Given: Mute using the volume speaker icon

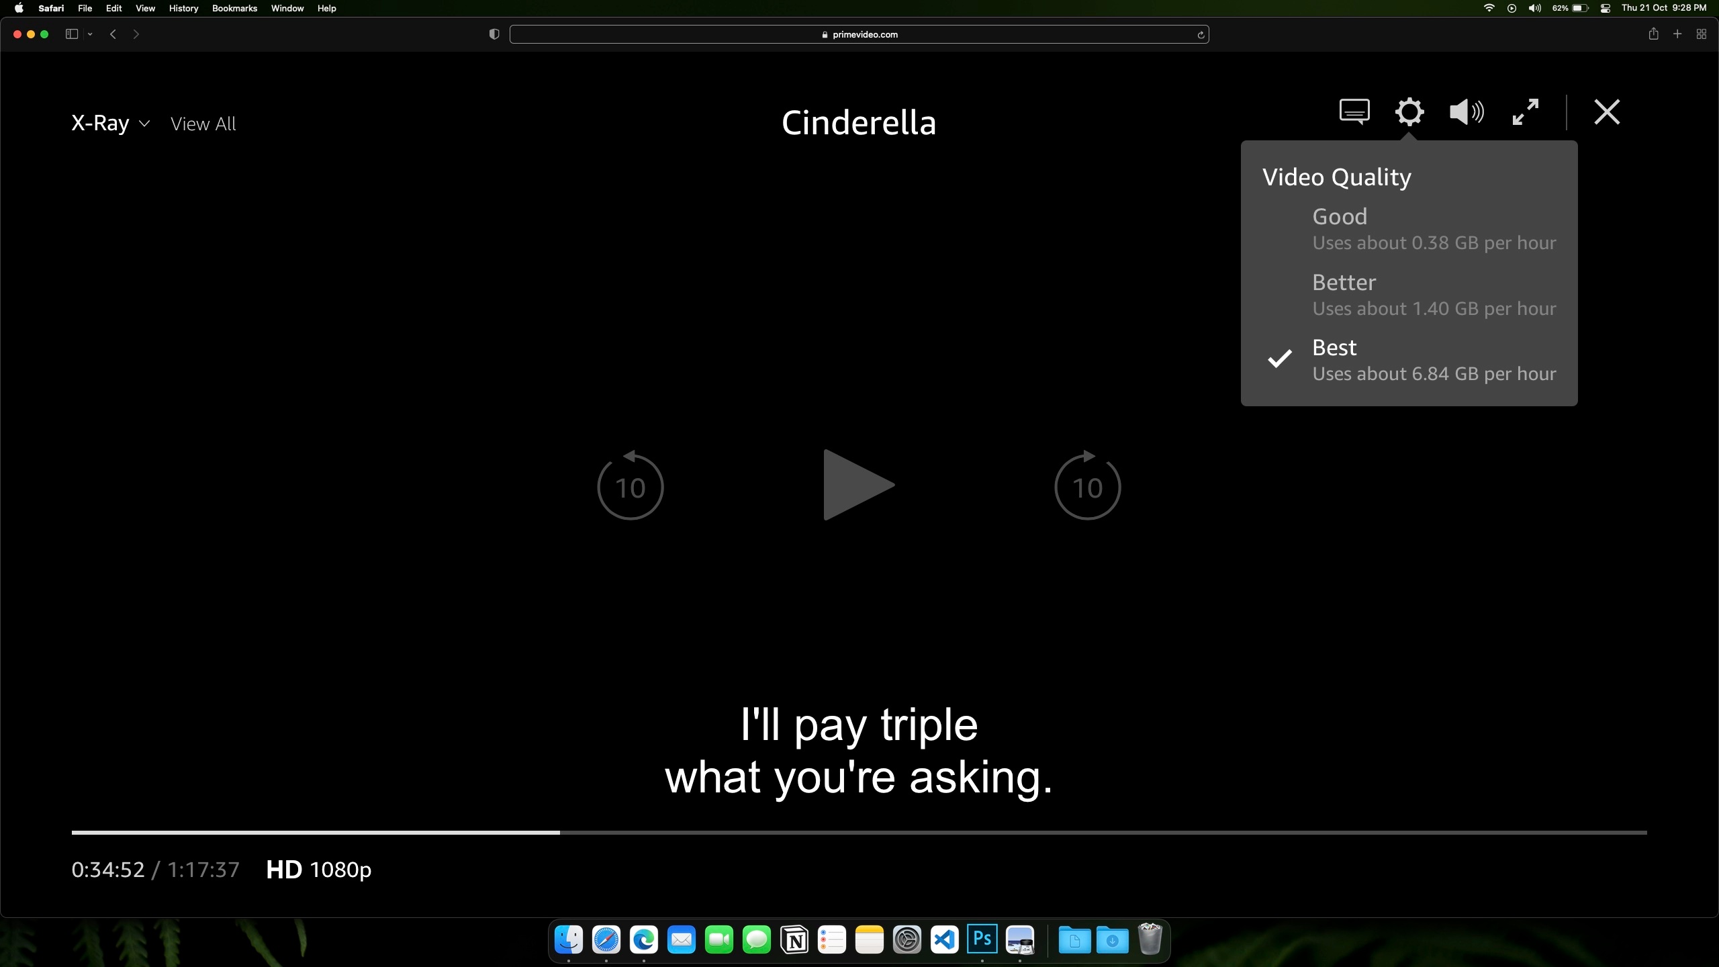Looking at the screenshot, I should pyautogui.click(x=1466, y=111).
